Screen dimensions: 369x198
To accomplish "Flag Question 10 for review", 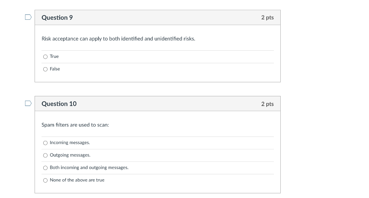I will pyautogui.click(x=28, y=103).
